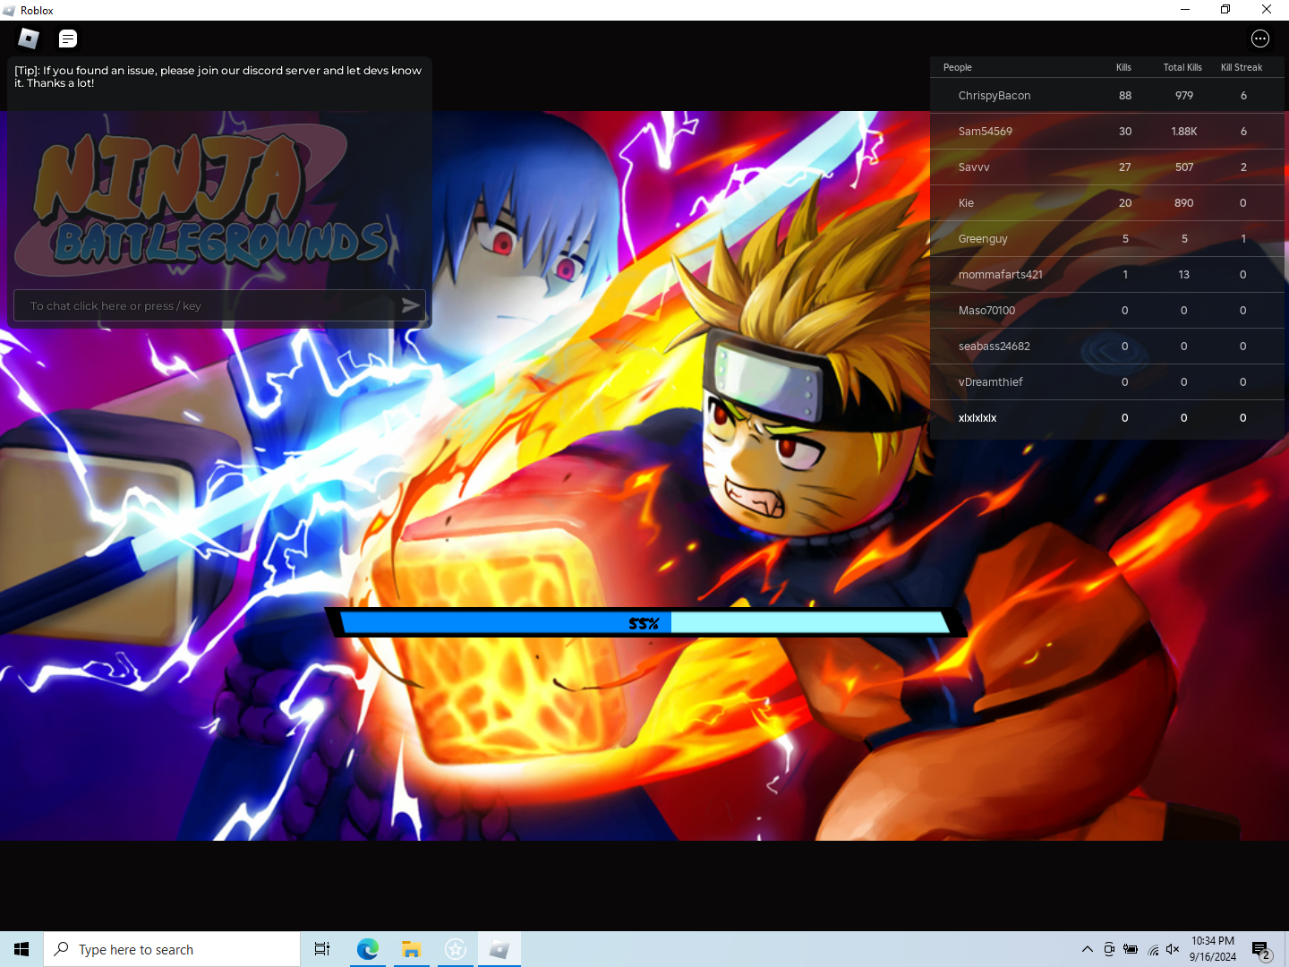
Task: Click Sam54569's 30 kills value
Action: [1125, 131]
